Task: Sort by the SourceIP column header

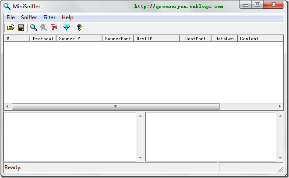Action: 79,38
